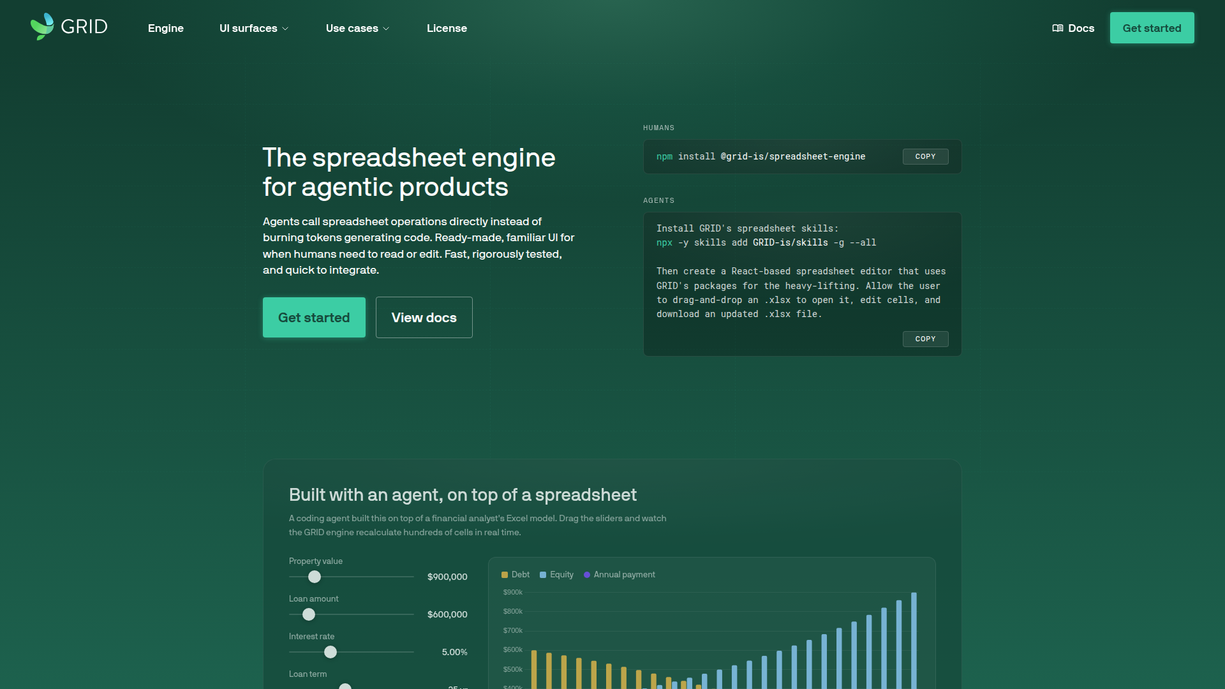
Task: Click the spreadsheet engine headline
Action: (409, 172)
